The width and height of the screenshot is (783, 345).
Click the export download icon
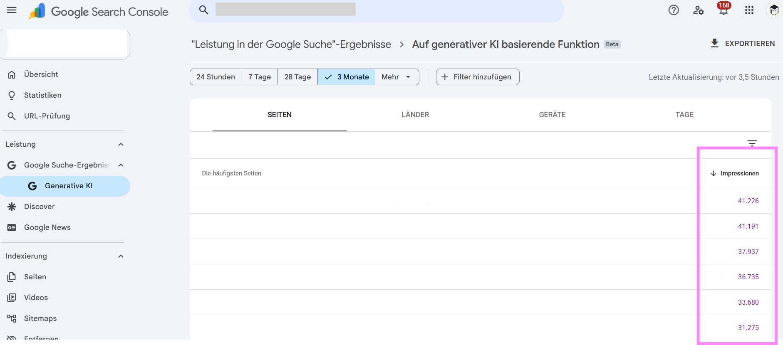[x=715, y=43]
